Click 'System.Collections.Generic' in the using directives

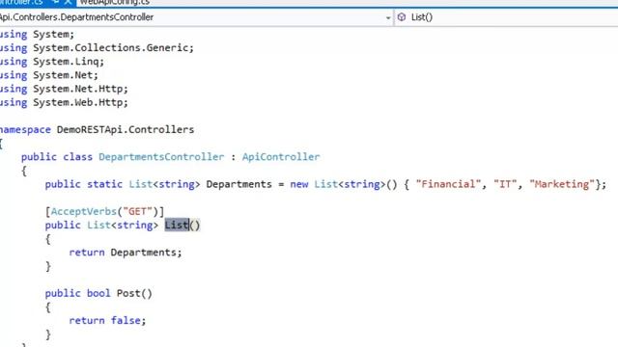click(110, 48)
